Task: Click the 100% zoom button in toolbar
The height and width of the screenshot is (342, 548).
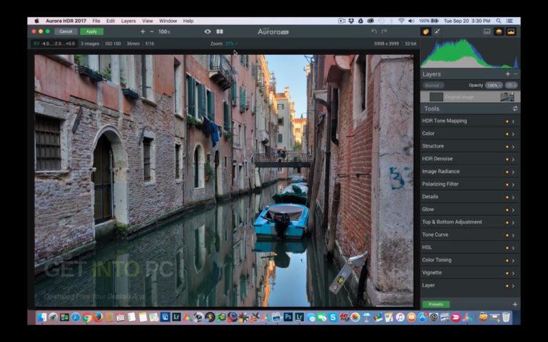Action: pos(164,32)
